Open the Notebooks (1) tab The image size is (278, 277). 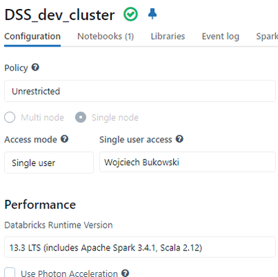[106, 36]
